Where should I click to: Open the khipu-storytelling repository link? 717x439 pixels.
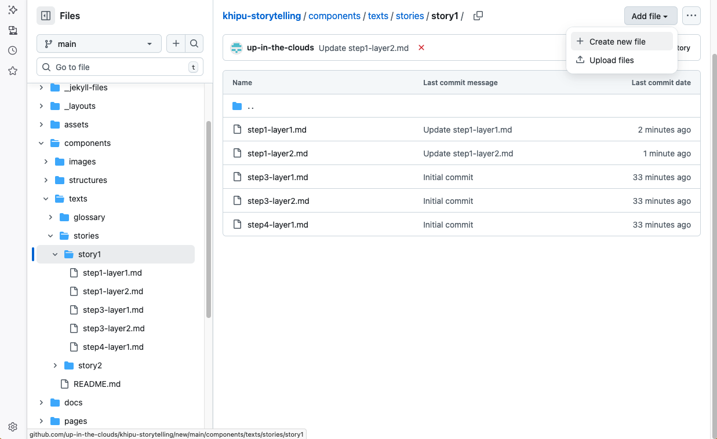click(261, 16)
